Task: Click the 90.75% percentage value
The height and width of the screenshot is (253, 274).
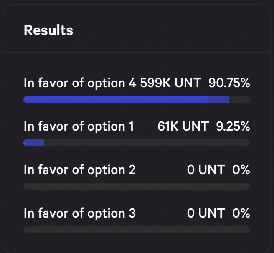Action: point(229,83)
